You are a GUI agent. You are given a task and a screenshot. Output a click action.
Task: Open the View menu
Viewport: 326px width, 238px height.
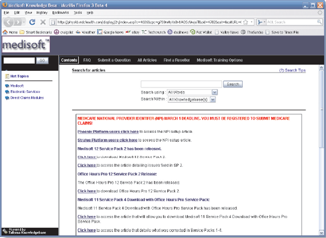pyautogui.click(x=28, y=13)
